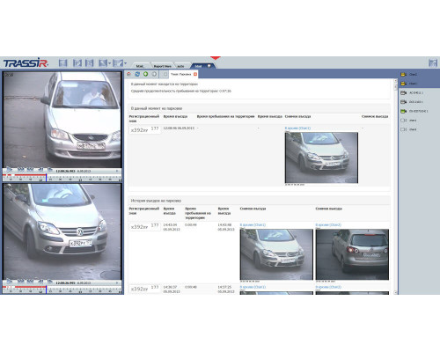Click play button under top camera view
The height and width of the screenshot is (352, 440).
pyautogui.click(x=10, y=170)
